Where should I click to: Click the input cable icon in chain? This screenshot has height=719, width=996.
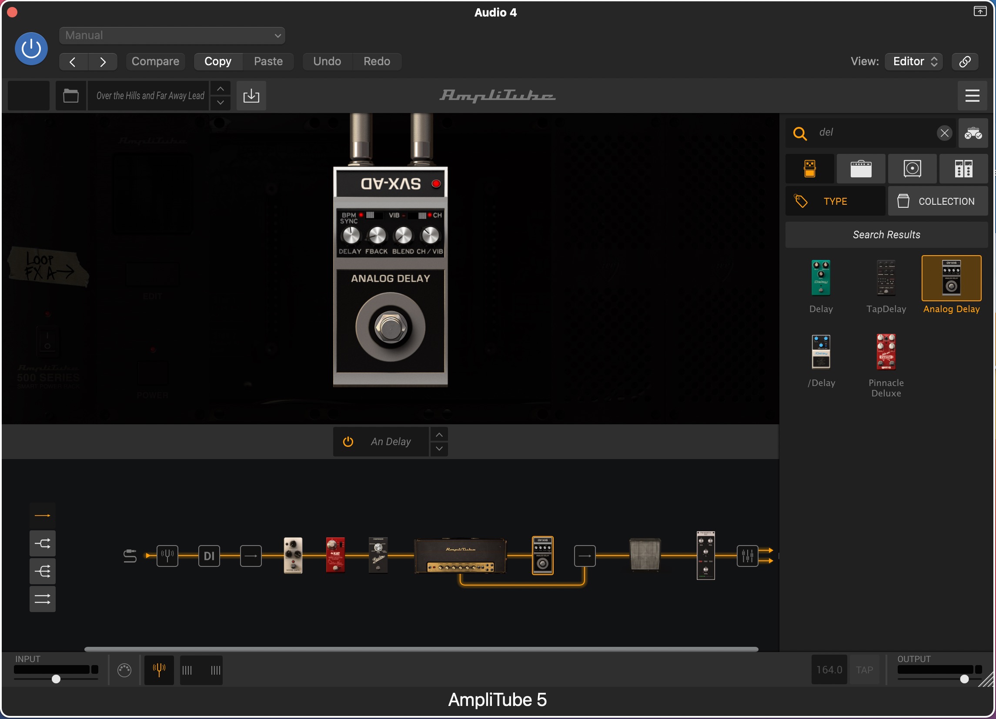pos(130,556)
